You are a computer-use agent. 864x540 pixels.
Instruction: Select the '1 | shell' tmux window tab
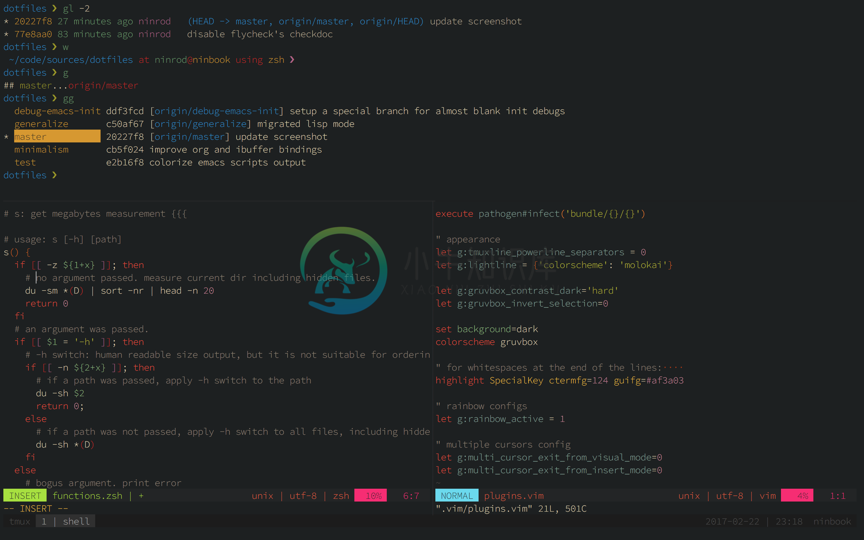tap(66, 521)
